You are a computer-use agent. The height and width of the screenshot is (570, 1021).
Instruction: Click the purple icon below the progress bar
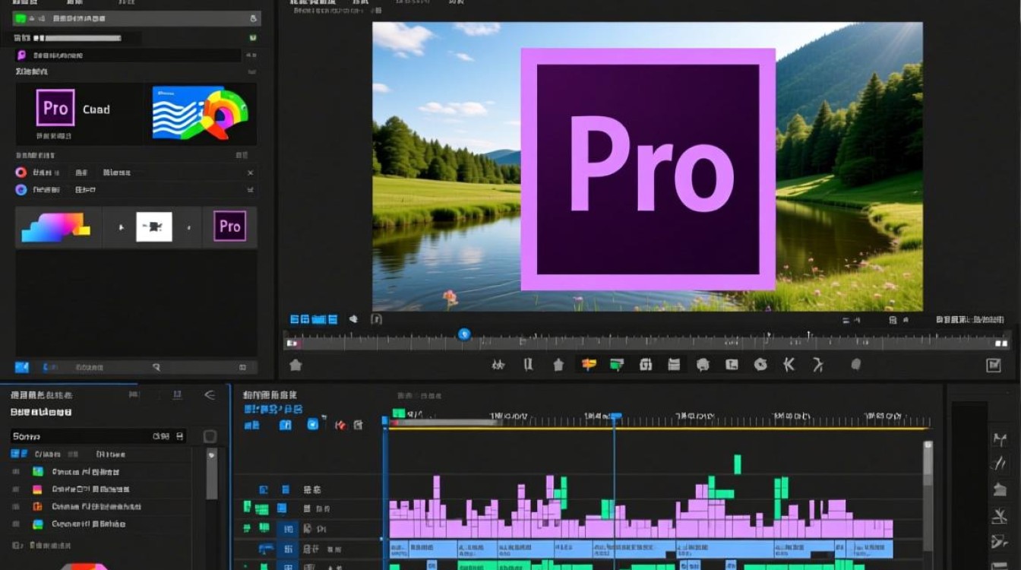click(x=21, y=55)
